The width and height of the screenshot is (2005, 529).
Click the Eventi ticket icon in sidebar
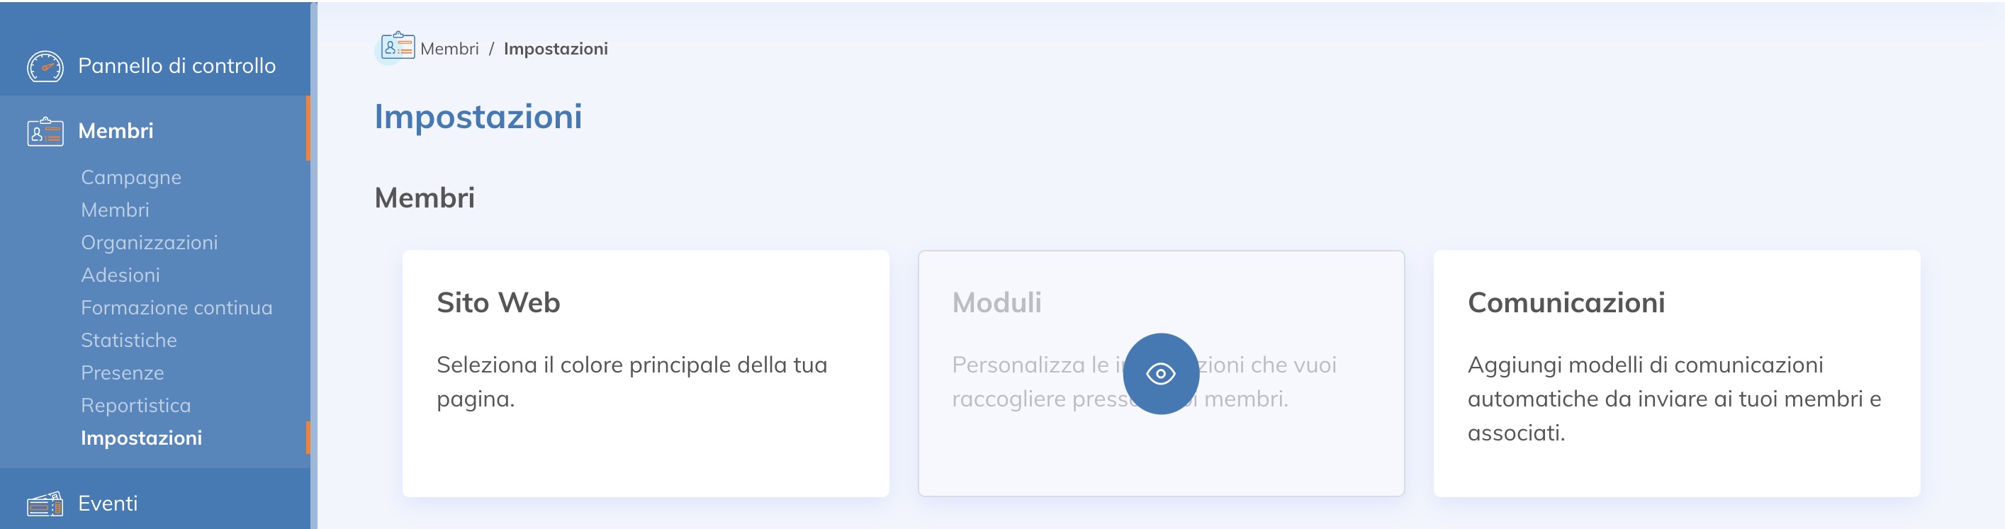[45, 504]
